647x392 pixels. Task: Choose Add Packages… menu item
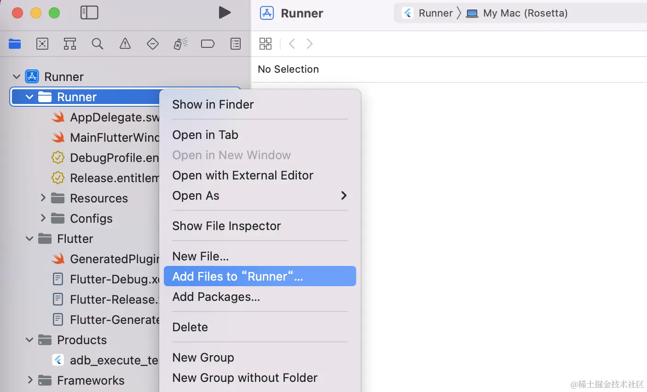[260, 297]
